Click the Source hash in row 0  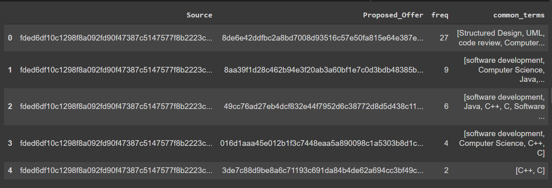(116, 38)
